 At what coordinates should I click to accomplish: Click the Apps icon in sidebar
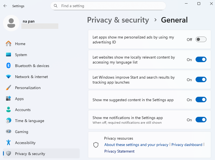pyautogui.click(x=8, y=99)
